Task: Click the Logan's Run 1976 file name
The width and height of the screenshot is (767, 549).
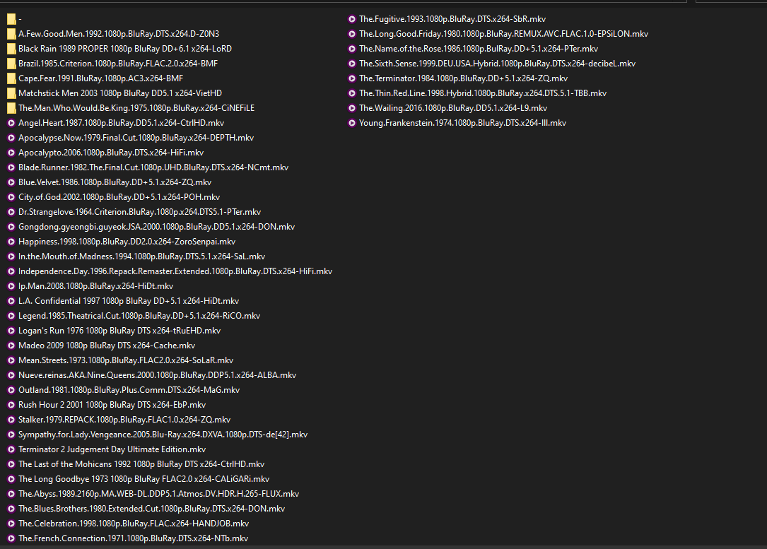Action: [119, 331]
